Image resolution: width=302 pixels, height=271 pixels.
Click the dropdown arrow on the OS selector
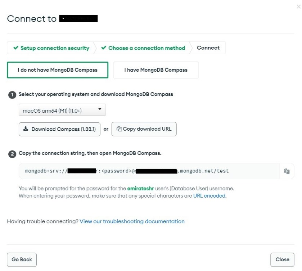coord(100,109)
